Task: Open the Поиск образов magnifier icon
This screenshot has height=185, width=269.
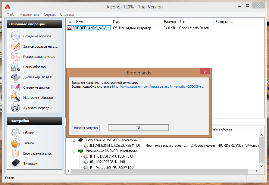Action: point(16,67)
